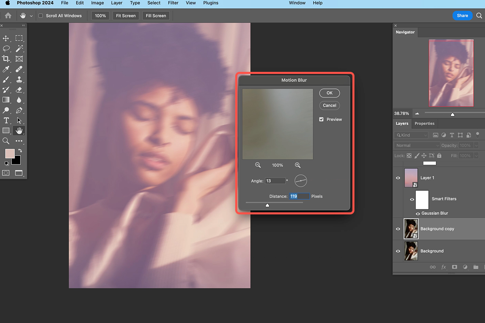Lock all layer properties with padlock

point(439,155)
